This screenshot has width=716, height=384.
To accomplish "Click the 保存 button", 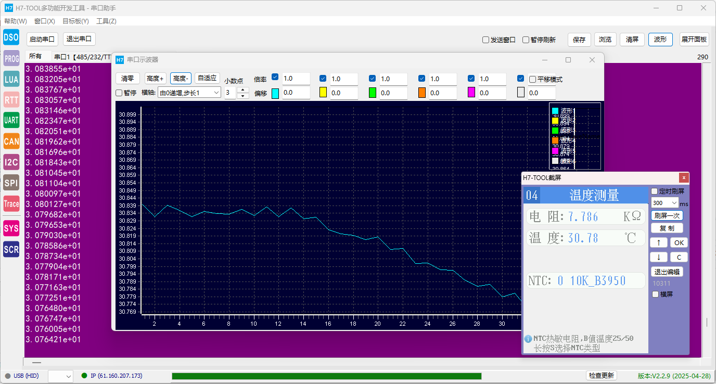I will (x=579, y=40).
